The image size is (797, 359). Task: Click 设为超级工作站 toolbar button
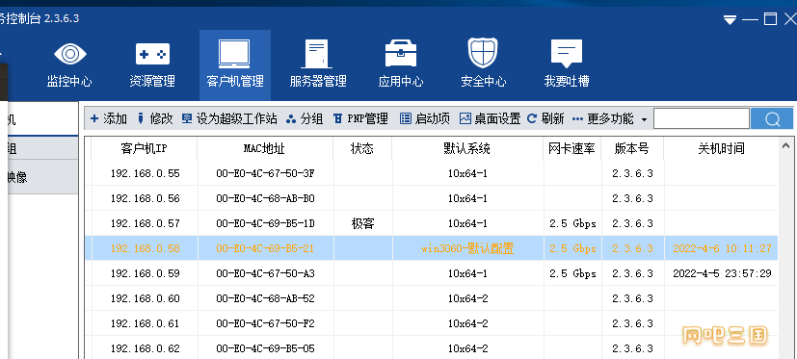229,118
